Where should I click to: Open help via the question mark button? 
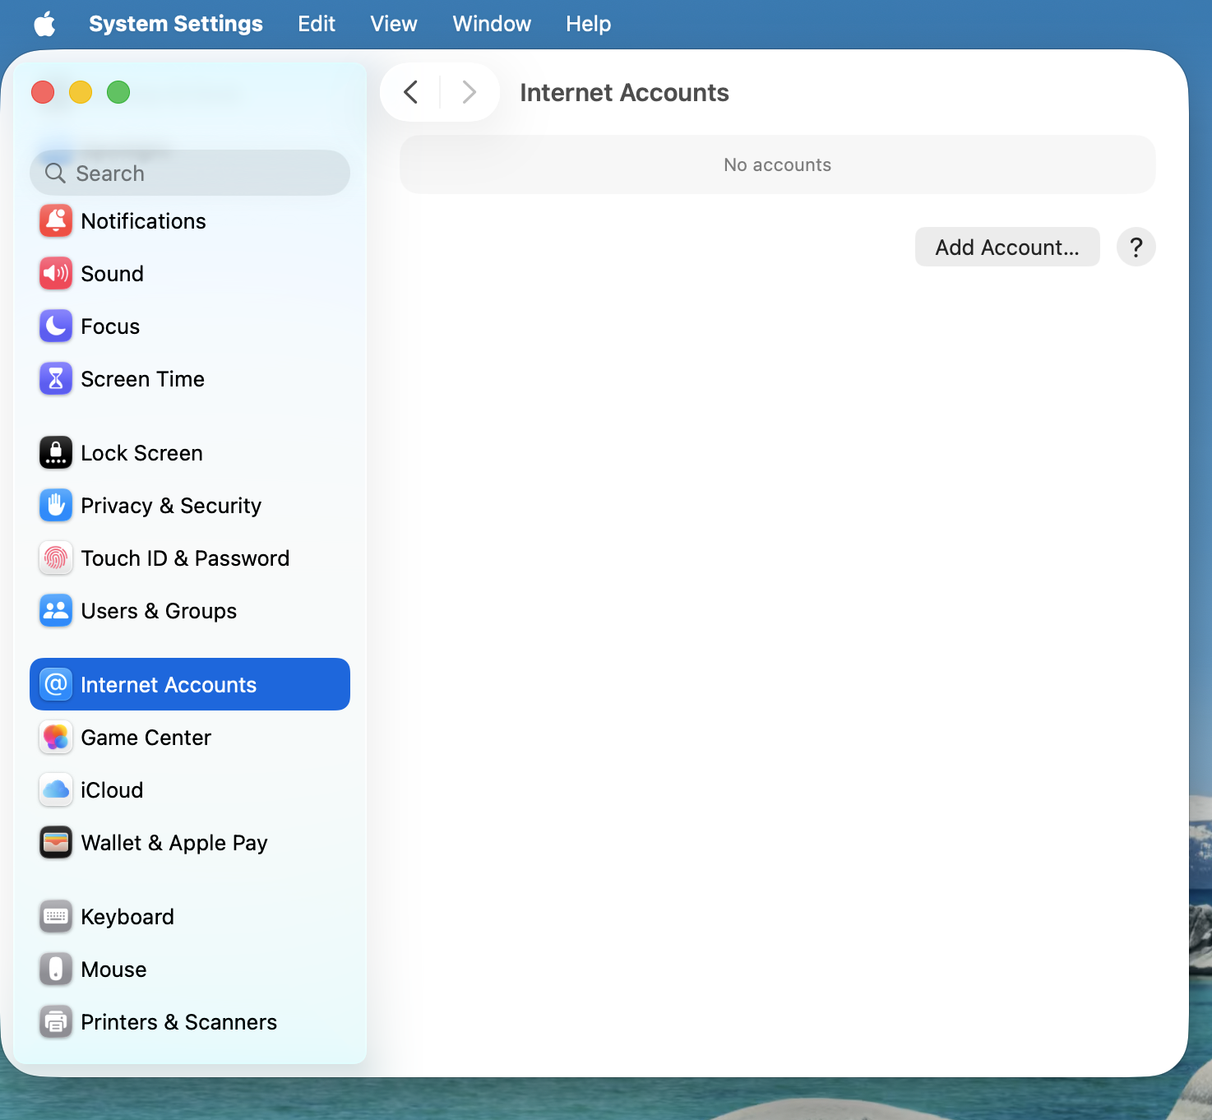tap(1136, 247)
